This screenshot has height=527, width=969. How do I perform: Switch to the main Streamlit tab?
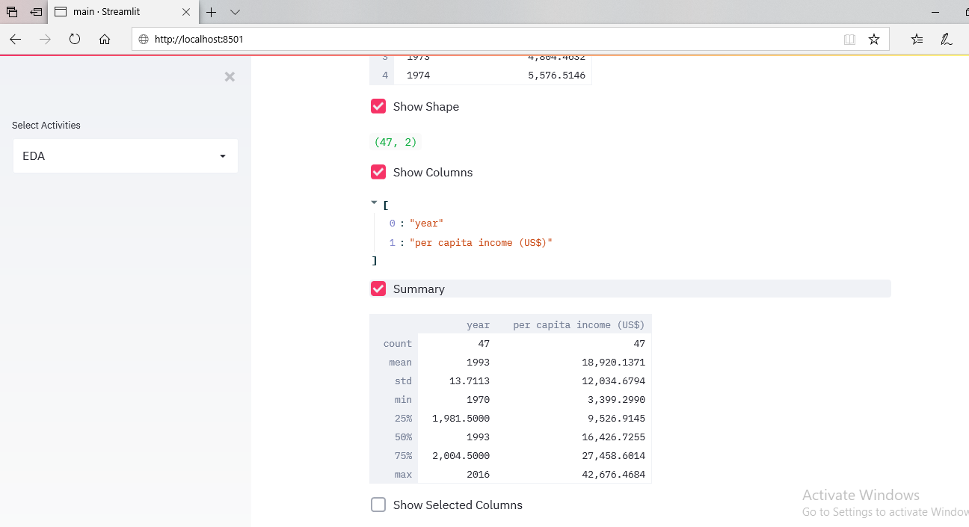pyautogui.click(x=112, y=11)
